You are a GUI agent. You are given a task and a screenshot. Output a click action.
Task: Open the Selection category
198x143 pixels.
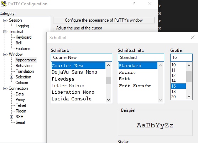24,77
